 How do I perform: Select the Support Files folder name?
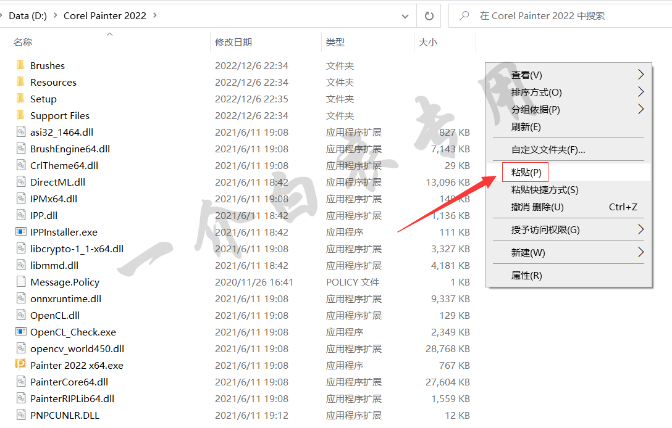click(x=60, y=115)
